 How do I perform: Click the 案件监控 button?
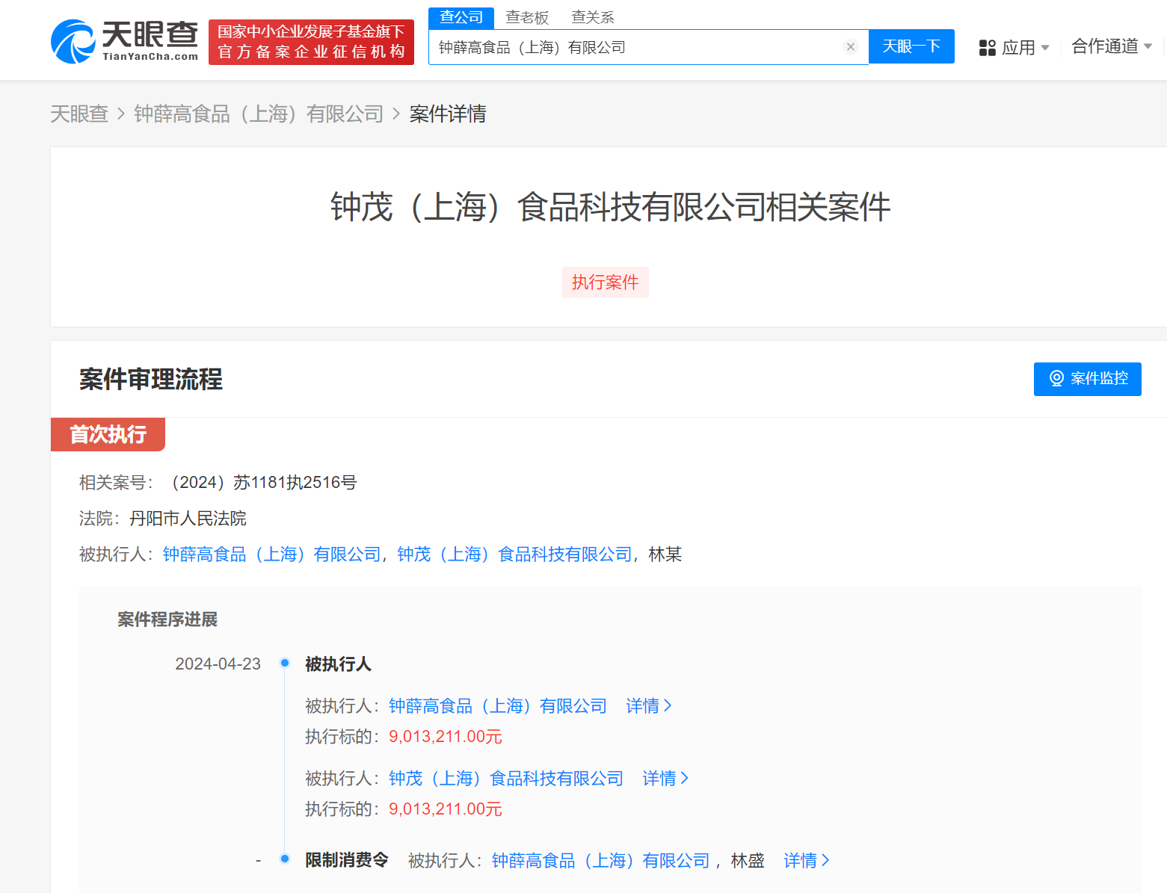click(1087, 379)
